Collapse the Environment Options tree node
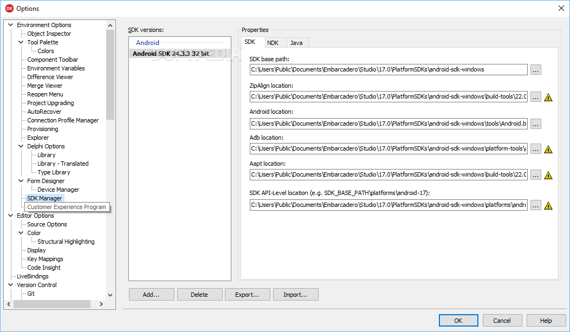The width and height of the screenshot is (570, 332). pos(10,25)
